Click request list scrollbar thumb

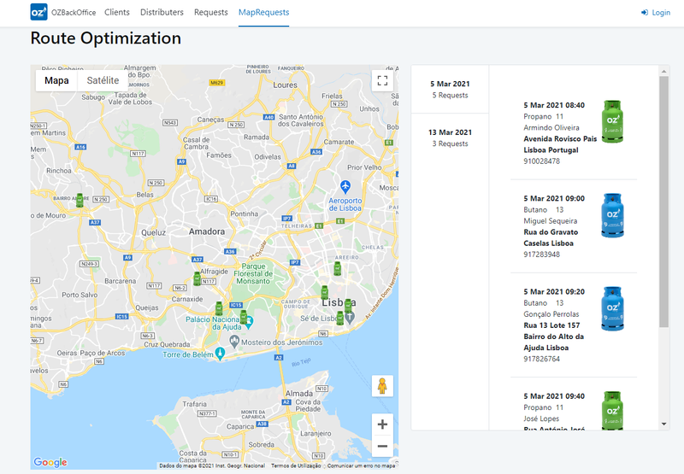(663, 202)
